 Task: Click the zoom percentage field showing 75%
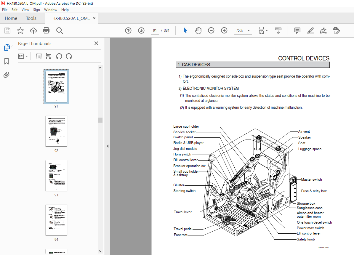pyautogui.click(x=239, y=31)
